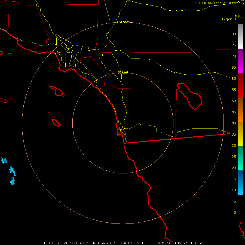This screenshot has width=245, height=245.
Task: Click the color scale value '55'
Action: pos(234,90)
